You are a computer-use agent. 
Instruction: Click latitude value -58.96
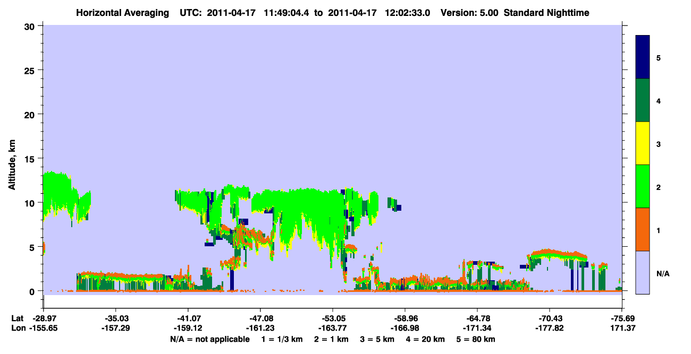click(405, 318)
